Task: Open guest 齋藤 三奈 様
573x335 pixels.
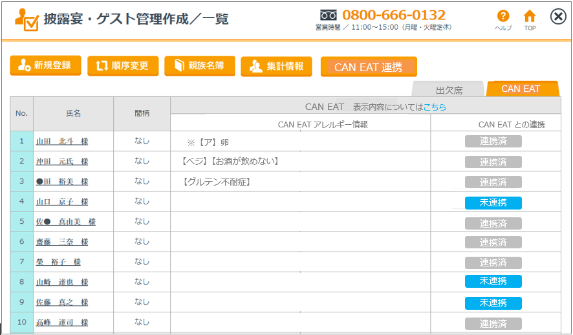Action: (62, 242)
